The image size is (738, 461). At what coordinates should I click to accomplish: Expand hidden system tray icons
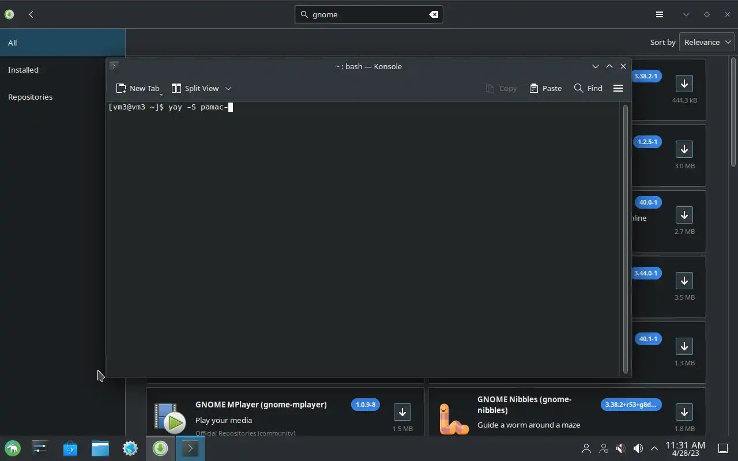coord(654,448)
